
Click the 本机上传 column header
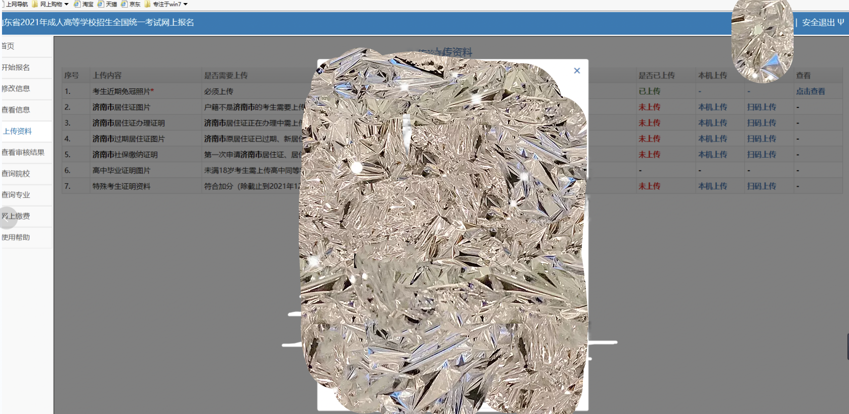click(713, 75)
